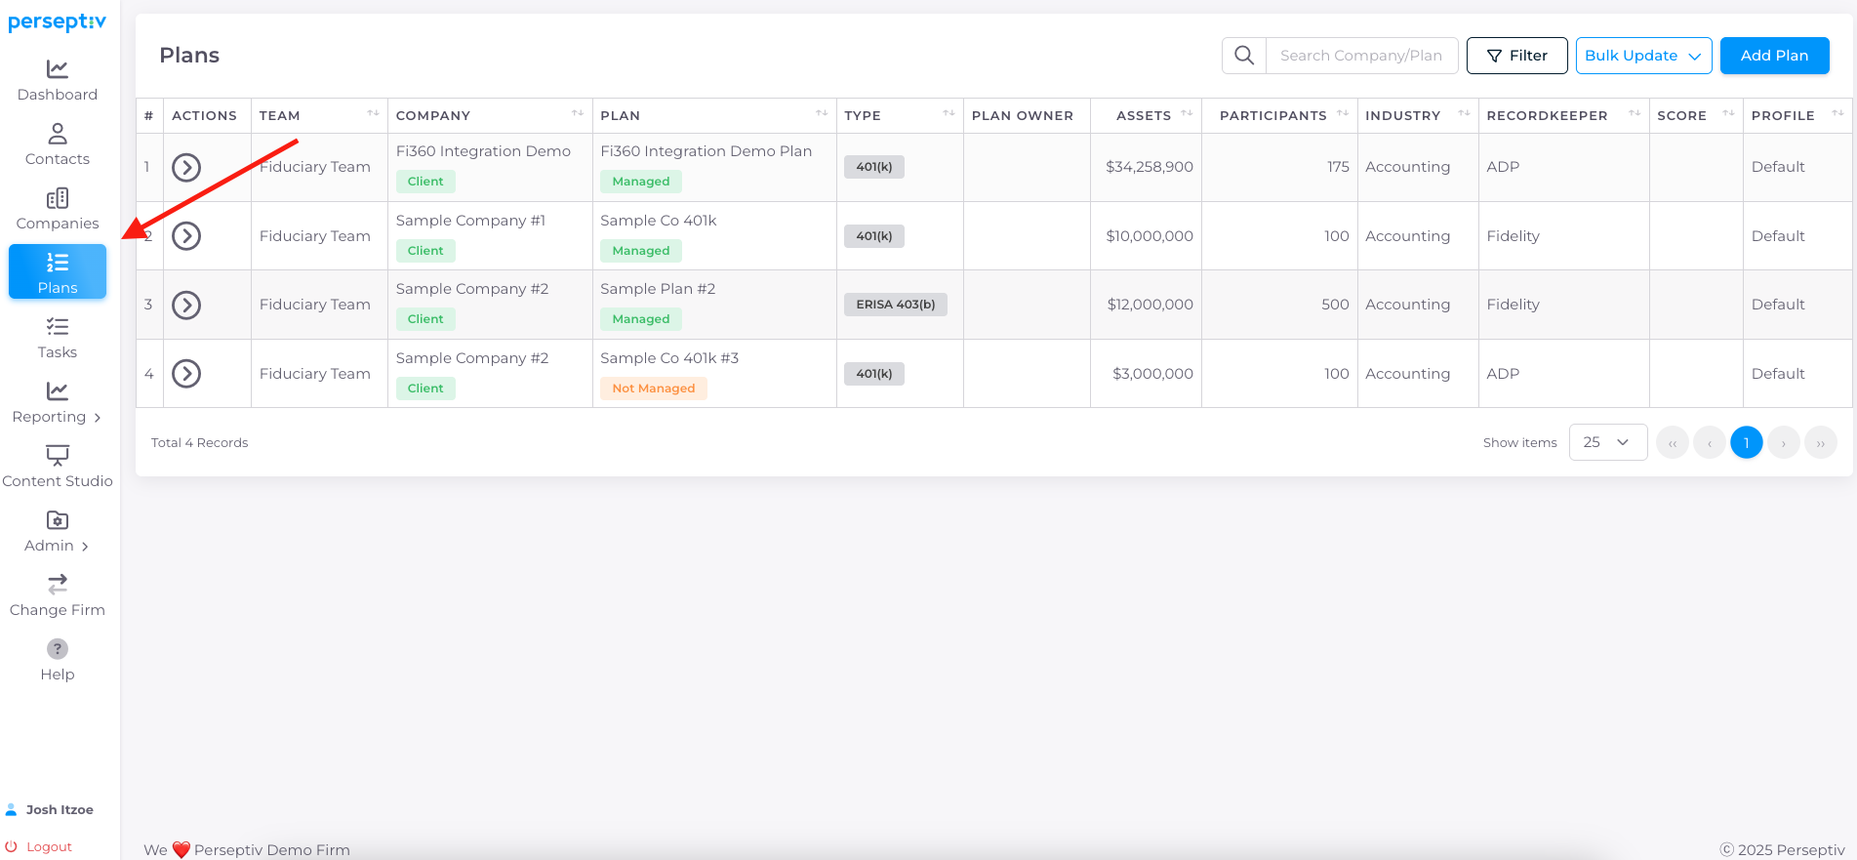The width and height of the screenshot is (1857, 860).
Task: Go to last page of pagination
Action: click(x=1821, y=443)
